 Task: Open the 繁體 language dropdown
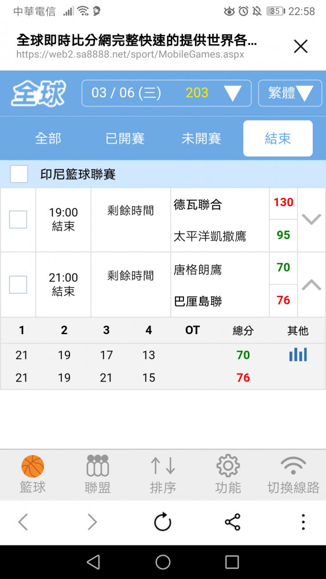290,93
